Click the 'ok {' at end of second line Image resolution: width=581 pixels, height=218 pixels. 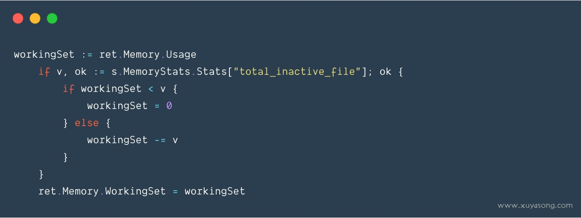click(391, 72)
